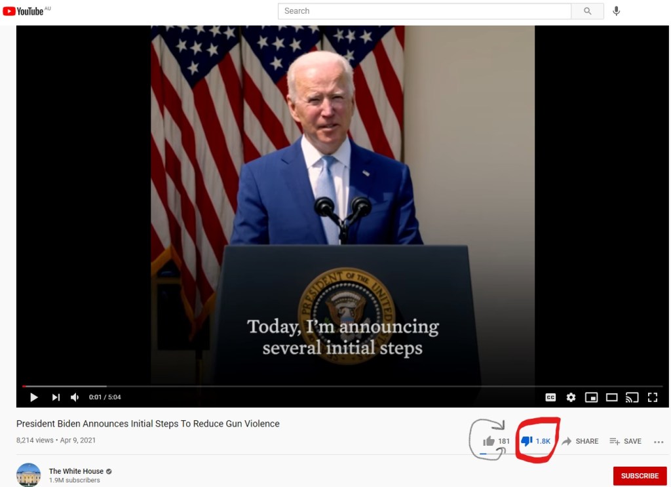
Task: Open The White House channel name link
Action: [x=75, y=471]
